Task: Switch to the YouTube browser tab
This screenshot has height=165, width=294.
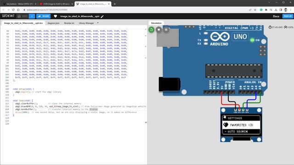Action: [x=56, y=4]
